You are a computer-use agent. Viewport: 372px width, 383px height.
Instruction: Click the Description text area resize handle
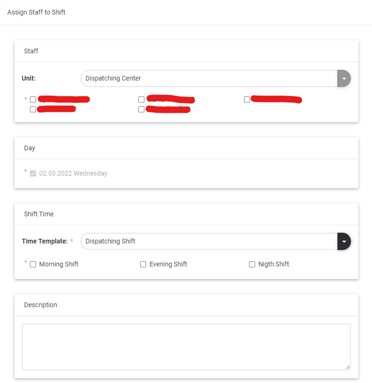point(348,368)
